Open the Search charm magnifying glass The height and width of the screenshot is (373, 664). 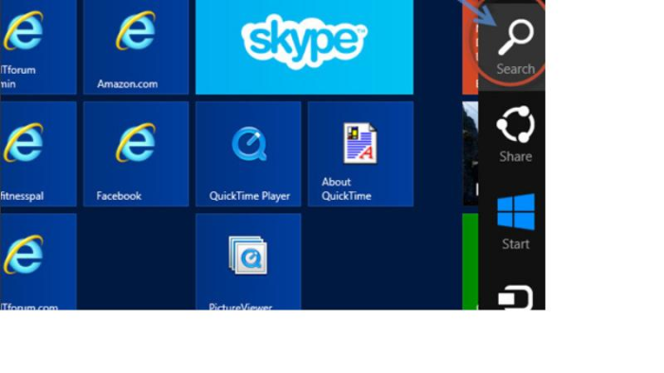coord(516,37)
